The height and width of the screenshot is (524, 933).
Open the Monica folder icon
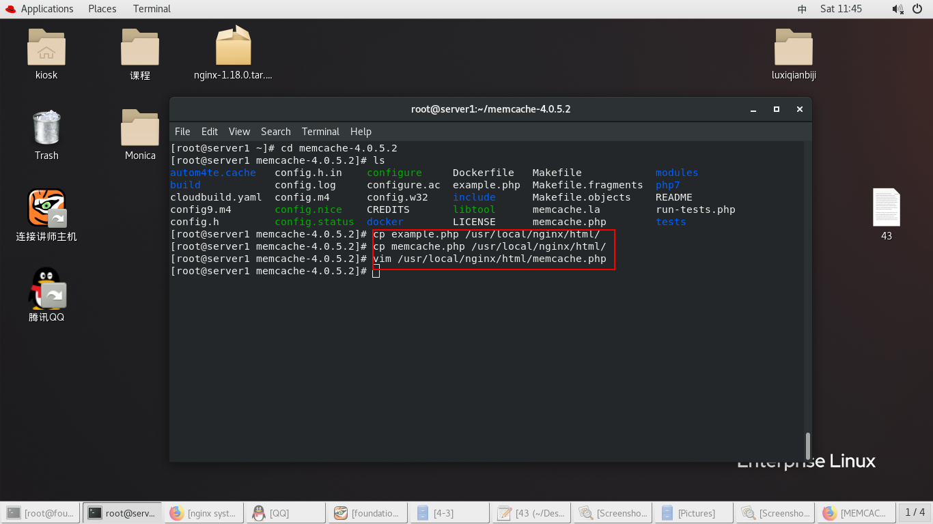(140, 127)
